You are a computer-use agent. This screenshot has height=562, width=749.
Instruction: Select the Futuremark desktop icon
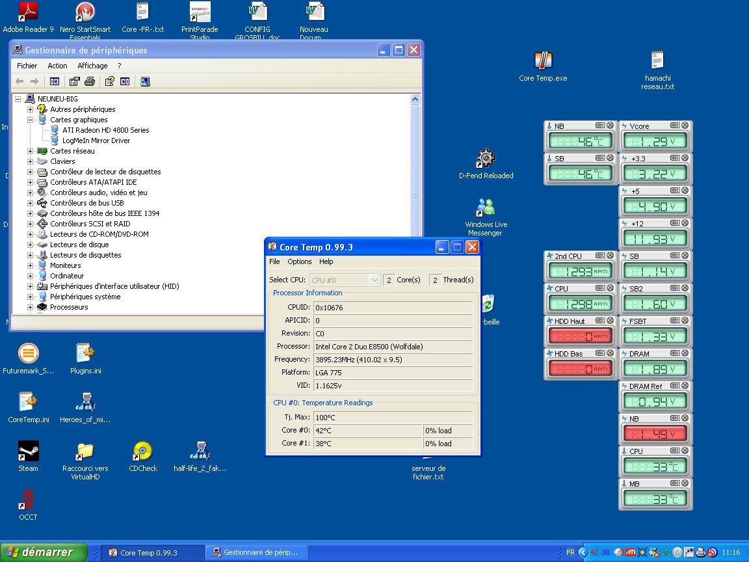[28, 358]
